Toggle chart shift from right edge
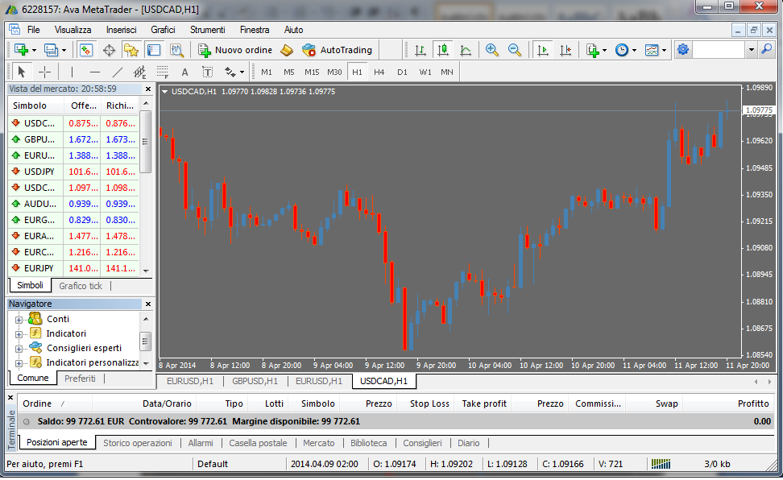The width and height of the screenshot is (783, 480). [565, 50]
